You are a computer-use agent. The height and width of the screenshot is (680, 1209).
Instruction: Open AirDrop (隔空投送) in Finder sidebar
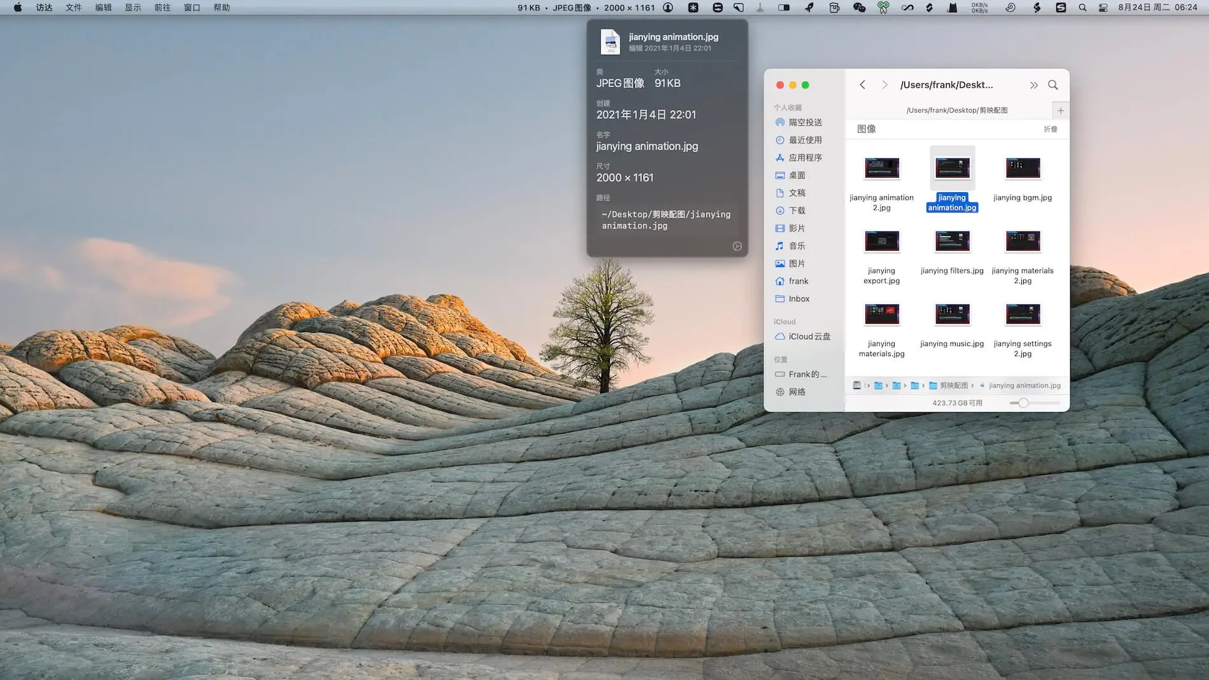[799, 122]
